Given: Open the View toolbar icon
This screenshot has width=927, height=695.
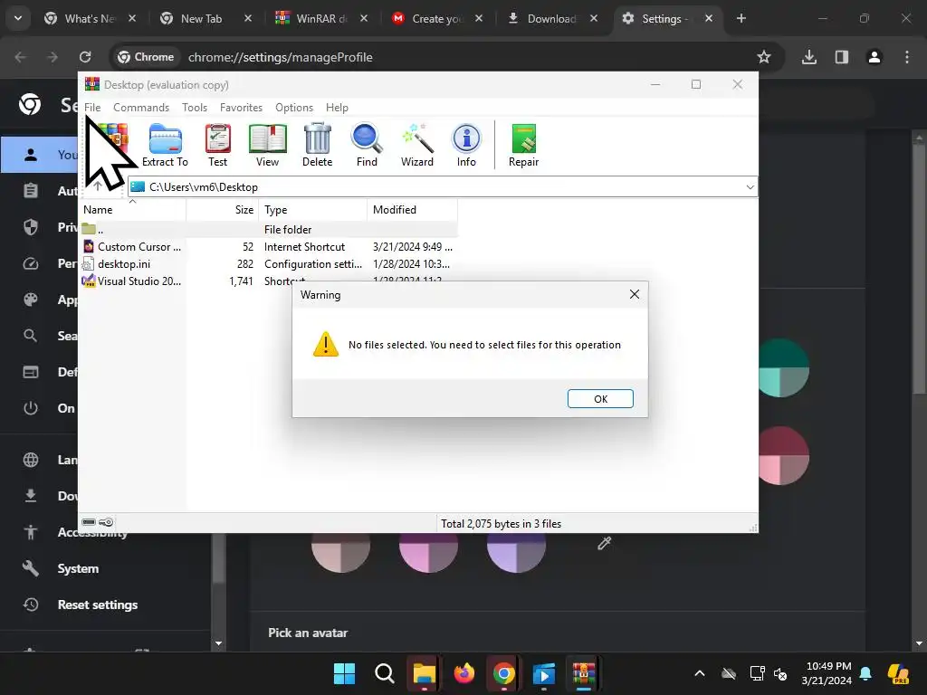Looking at the screenshot, I should [267, 146].
